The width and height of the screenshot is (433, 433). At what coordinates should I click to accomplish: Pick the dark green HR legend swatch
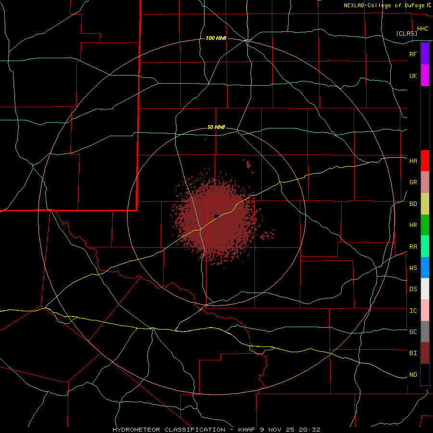coord(425,225)
